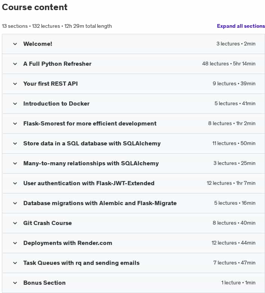Click the 13 sections summary text

[57, 26]
